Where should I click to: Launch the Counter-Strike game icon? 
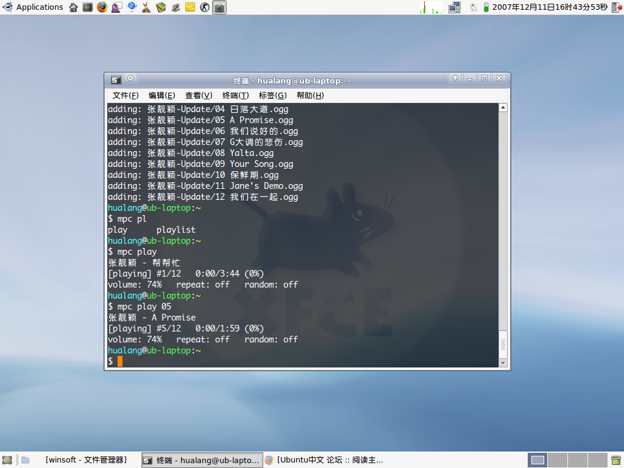[205, 7]
